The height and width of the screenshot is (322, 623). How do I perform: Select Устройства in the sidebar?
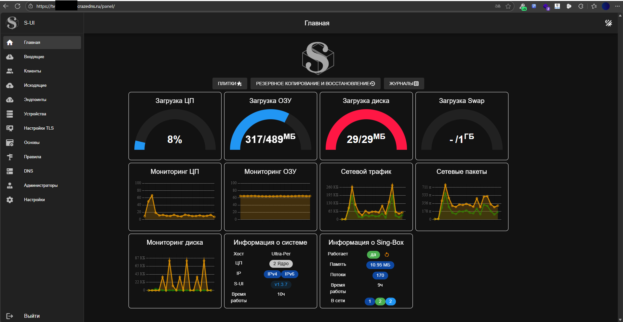click(35, 114)
